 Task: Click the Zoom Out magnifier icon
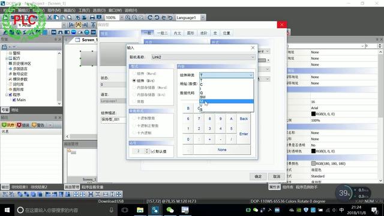[x=134, y=17]
